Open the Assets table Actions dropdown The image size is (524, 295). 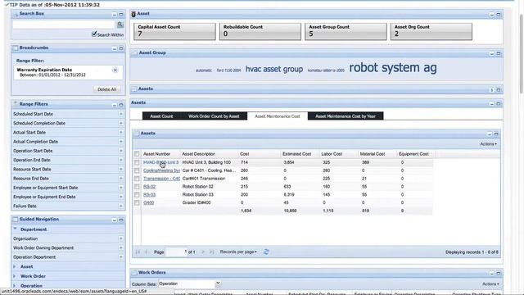(488, 144)
